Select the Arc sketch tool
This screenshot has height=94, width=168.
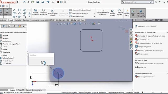(19, 13)
